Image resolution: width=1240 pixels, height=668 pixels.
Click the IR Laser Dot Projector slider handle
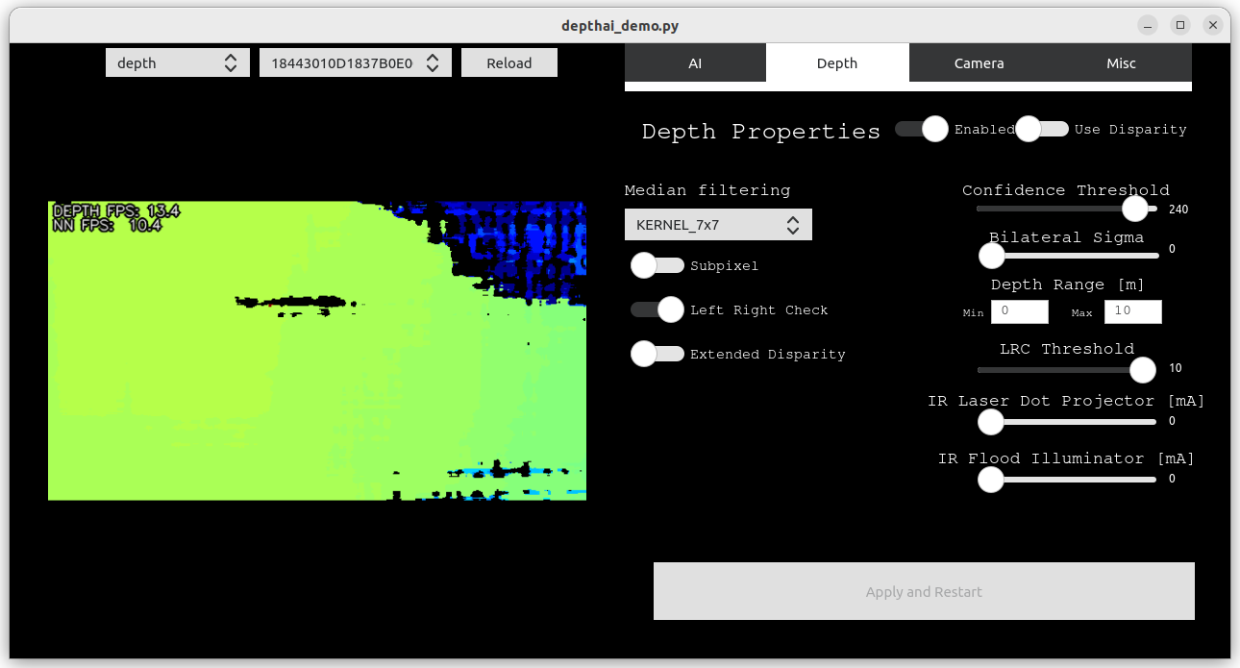point(989,421)
